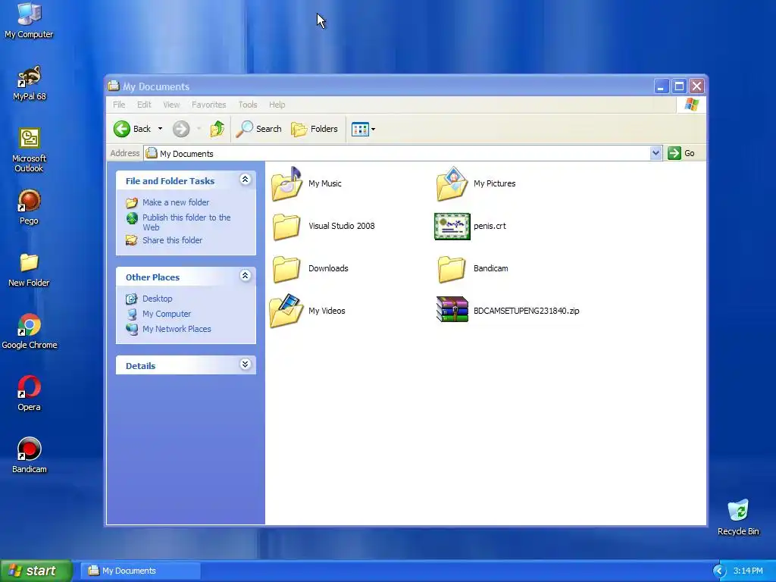Open the Windows Start menu
Viewport: 776px width, 582px height.
[x=36, y=571]
